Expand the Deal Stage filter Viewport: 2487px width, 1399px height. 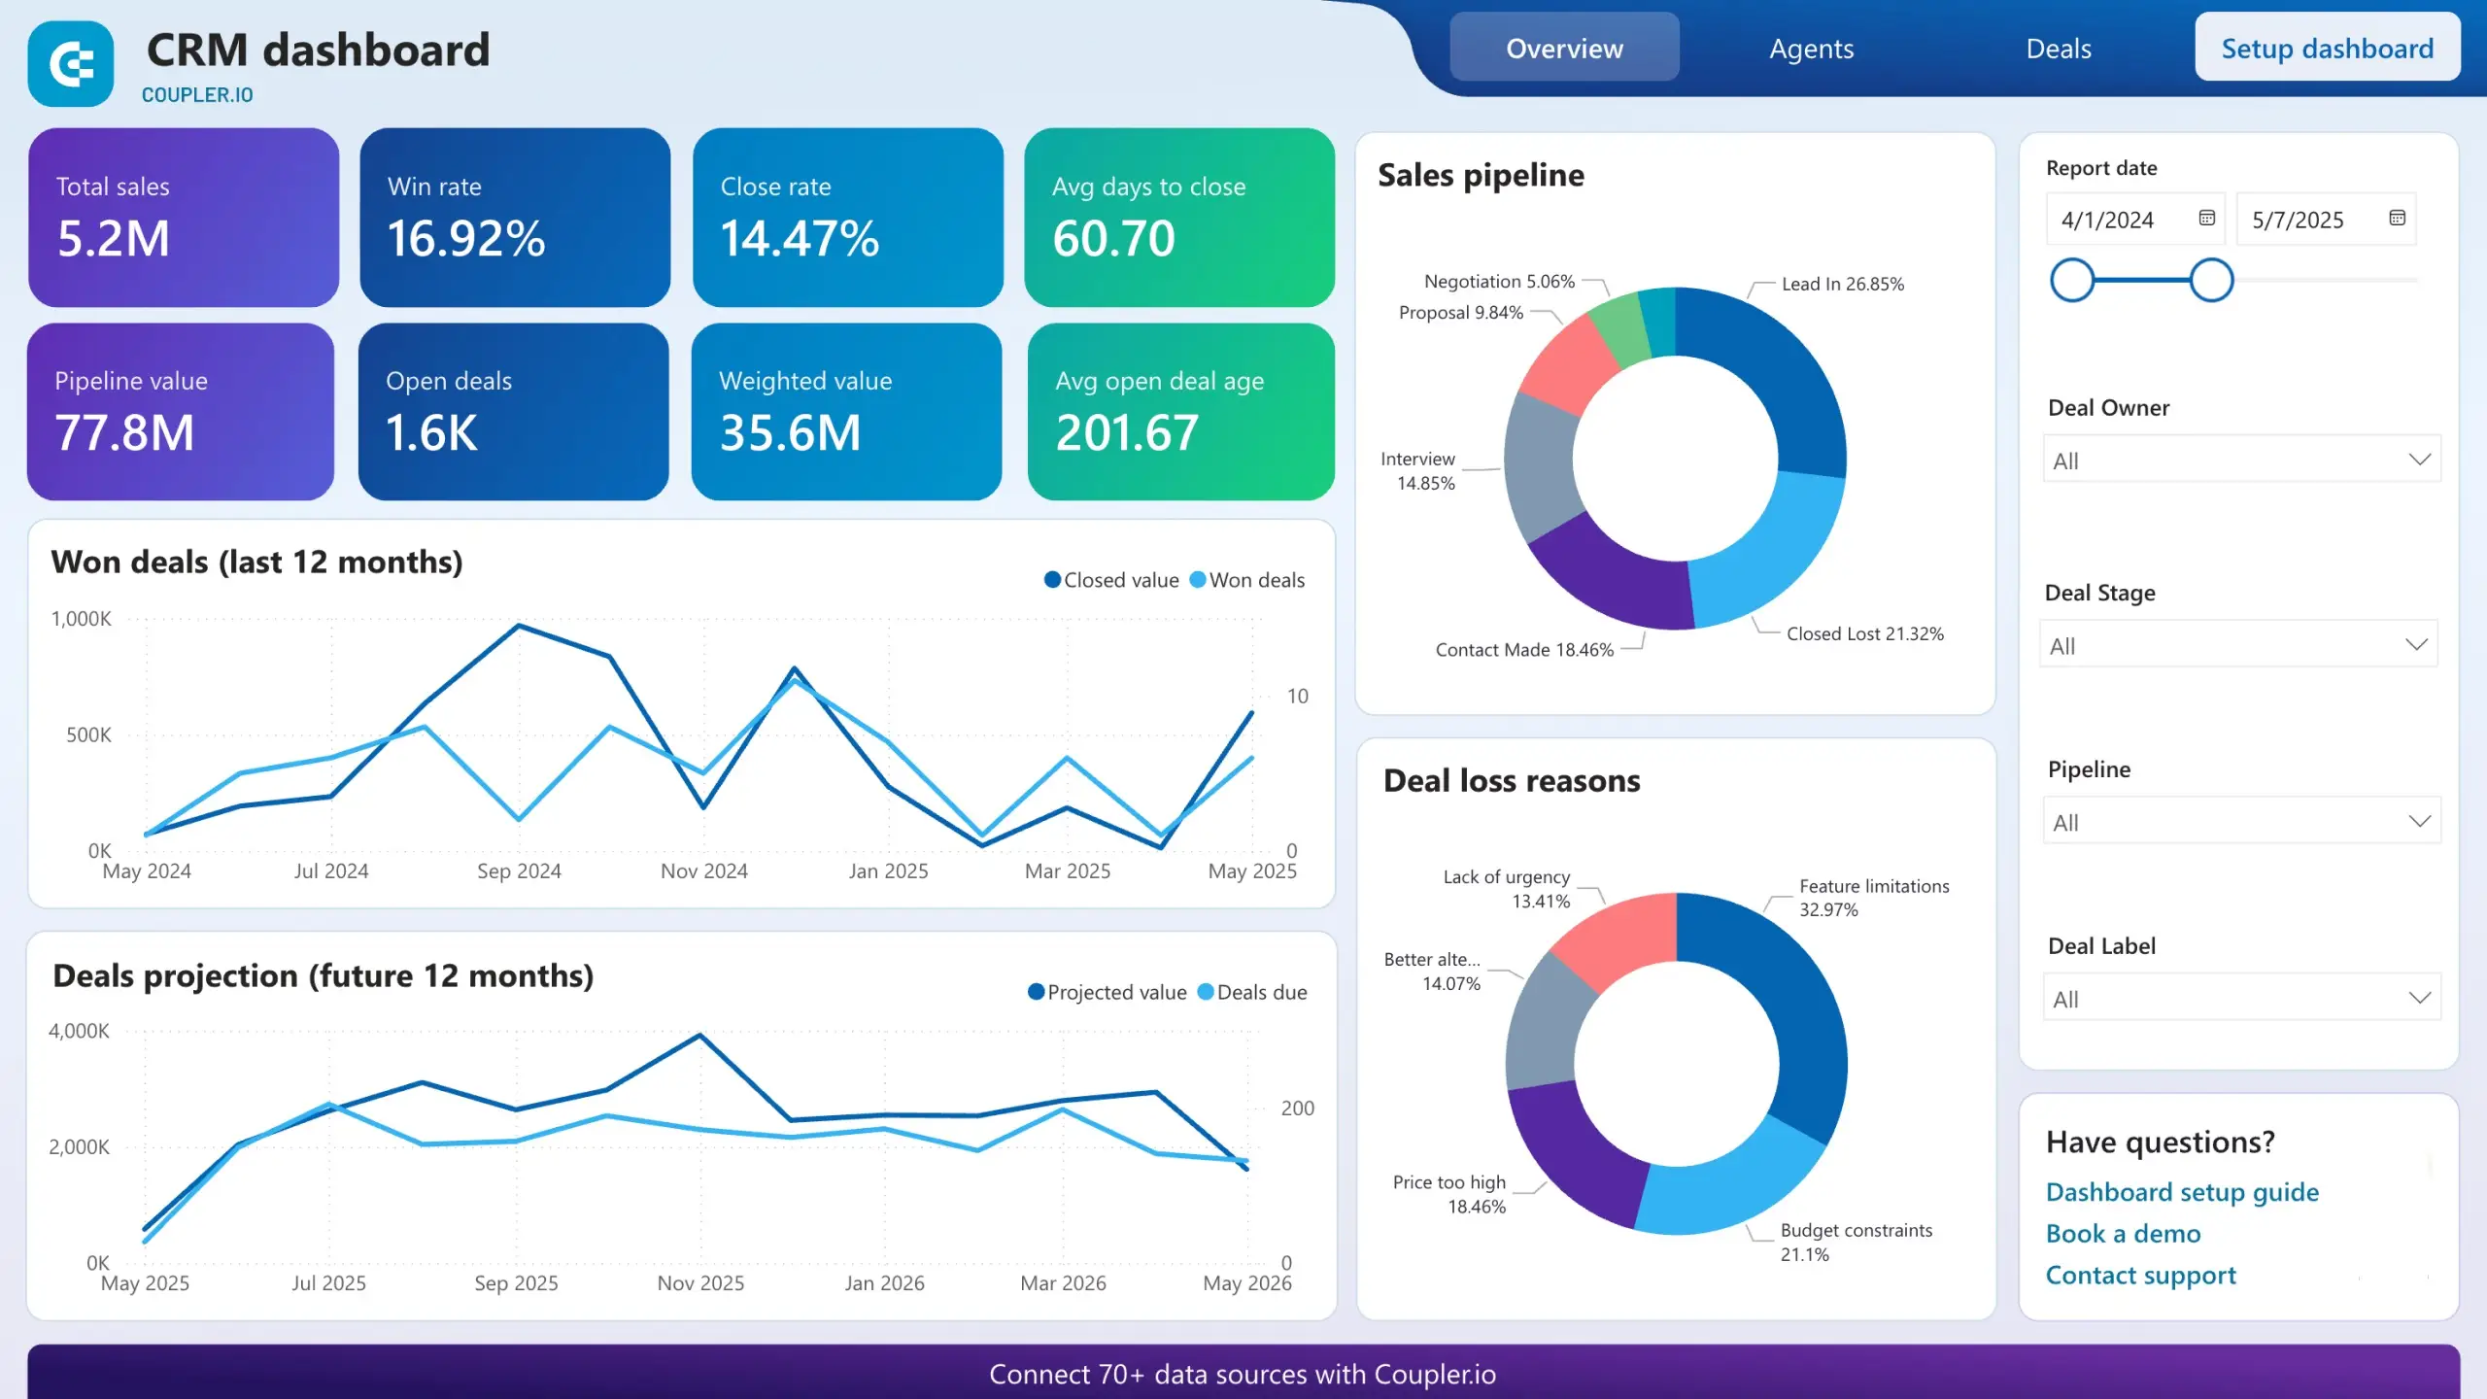click(x=2237, y=643)
